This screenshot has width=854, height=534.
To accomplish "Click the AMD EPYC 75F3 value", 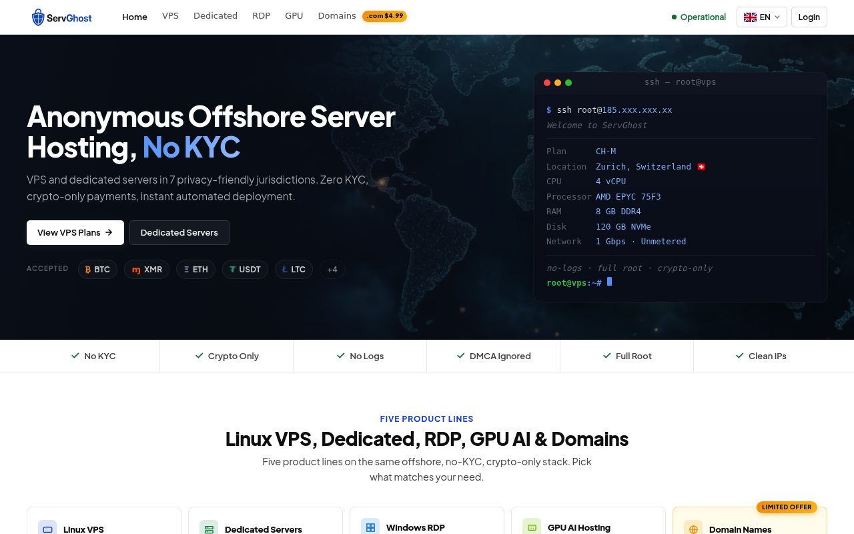I will pyautogui.click(x=628, y=197).
